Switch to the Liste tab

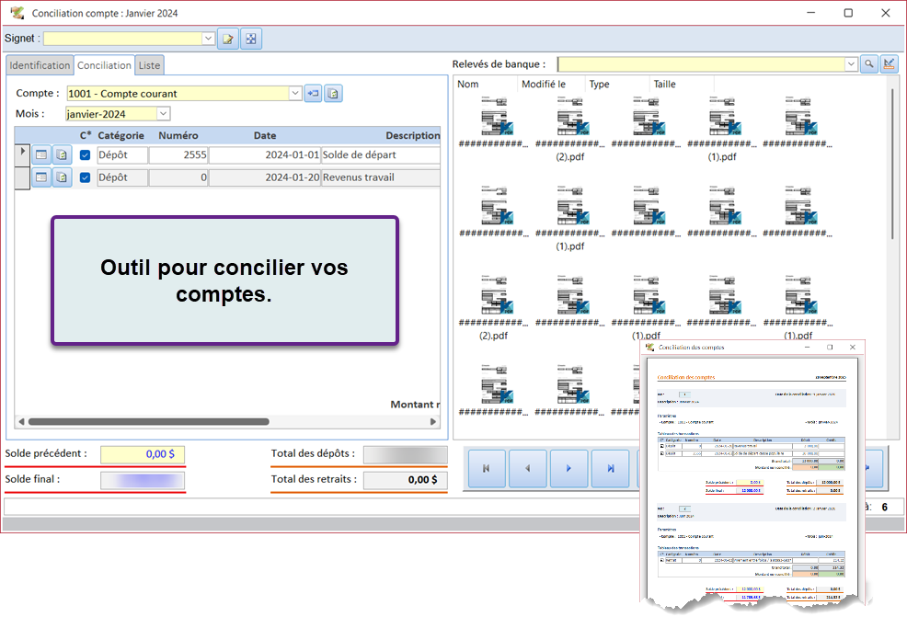[149, 65]
